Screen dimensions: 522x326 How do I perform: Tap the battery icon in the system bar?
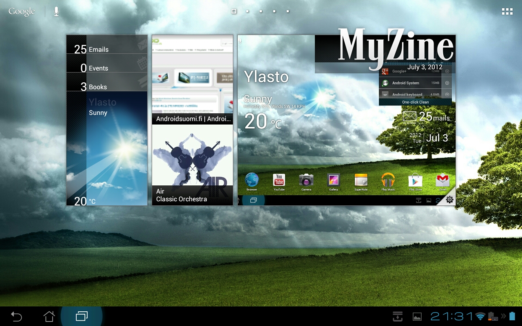(x=512, y=316)
